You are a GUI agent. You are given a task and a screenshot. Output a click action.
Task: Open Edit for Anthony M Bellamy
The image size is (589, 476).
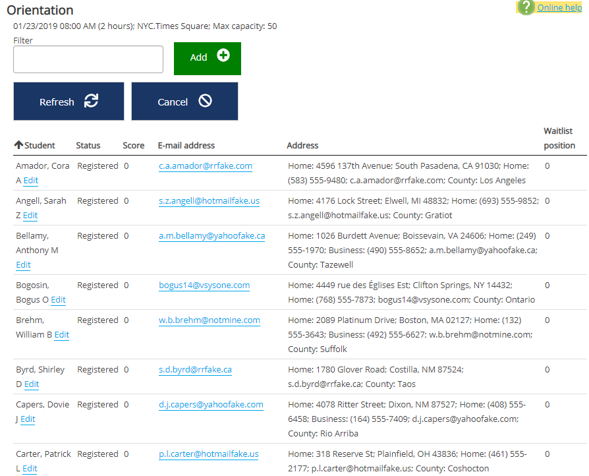(23, 265)
